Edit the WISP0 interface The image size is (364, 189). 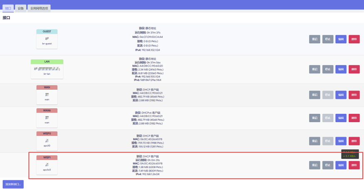pyautogui.click(x=341, y=141)
